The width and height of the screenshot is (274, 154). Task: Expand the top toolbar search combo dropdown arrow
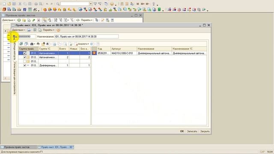tap(91, 4)
